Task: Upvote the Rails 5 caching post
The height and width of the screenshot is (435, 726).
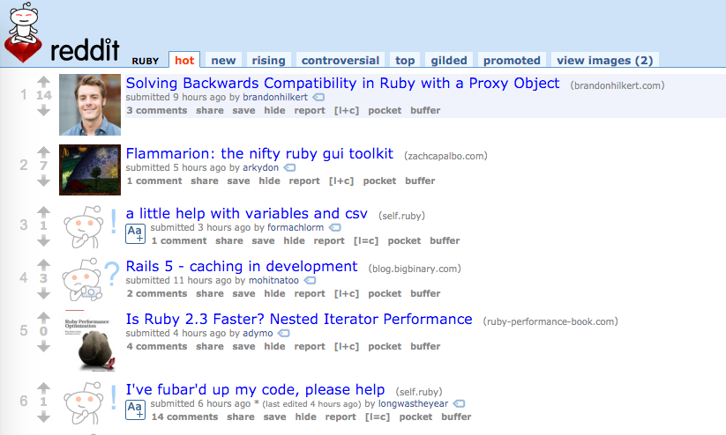Action: (43, 264)
